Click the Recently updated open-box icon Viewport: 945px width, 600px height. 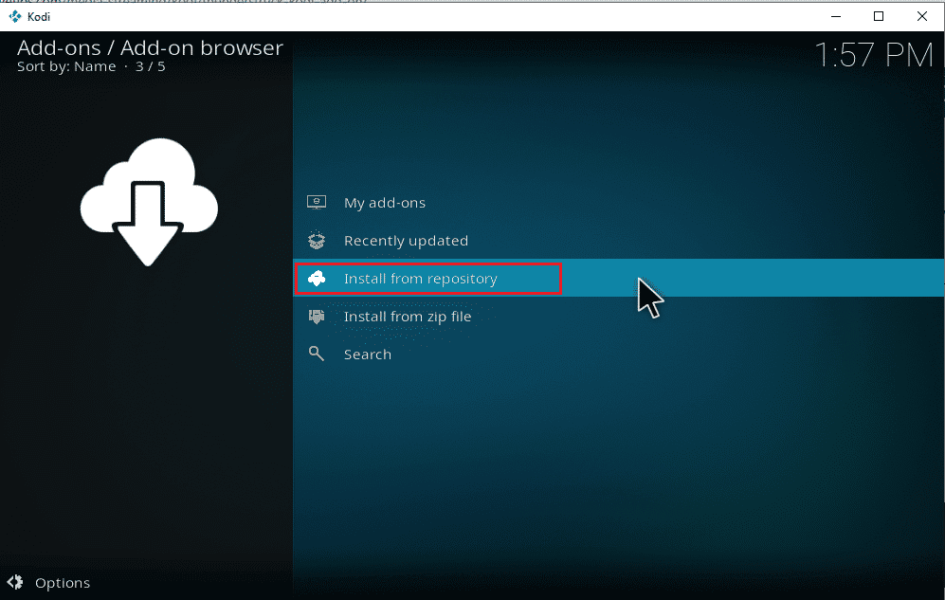point(317,240)
